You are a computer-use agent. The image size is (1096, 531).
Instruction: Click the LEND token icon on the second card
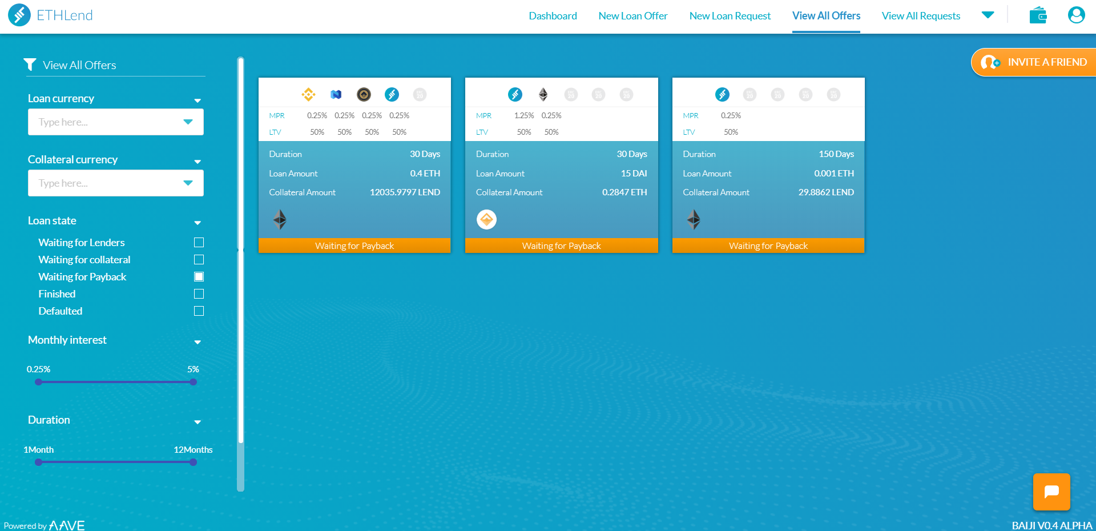[x=515, y=94]
